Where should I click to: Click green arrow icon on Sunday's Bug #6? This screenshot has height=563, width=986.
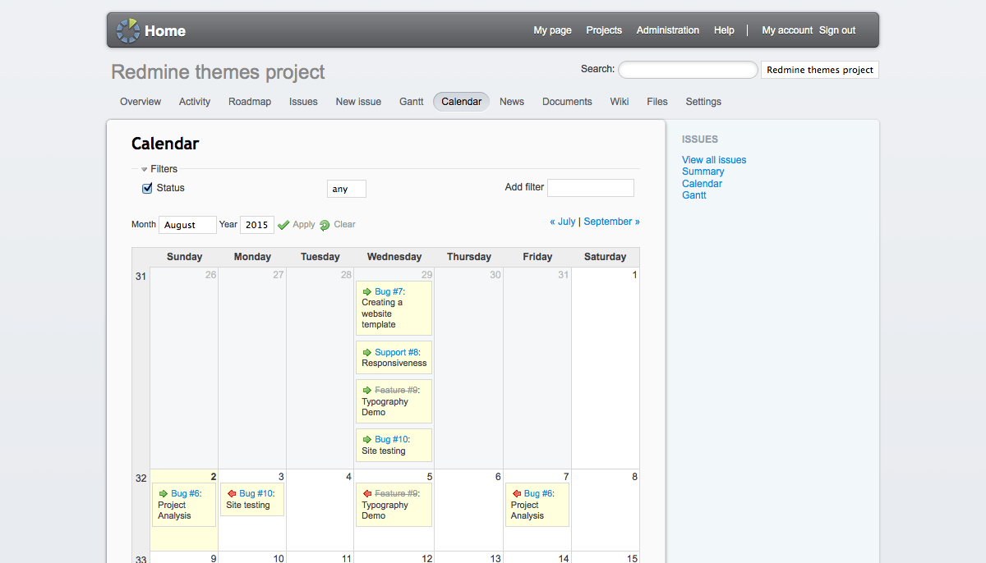coord(164,493)
